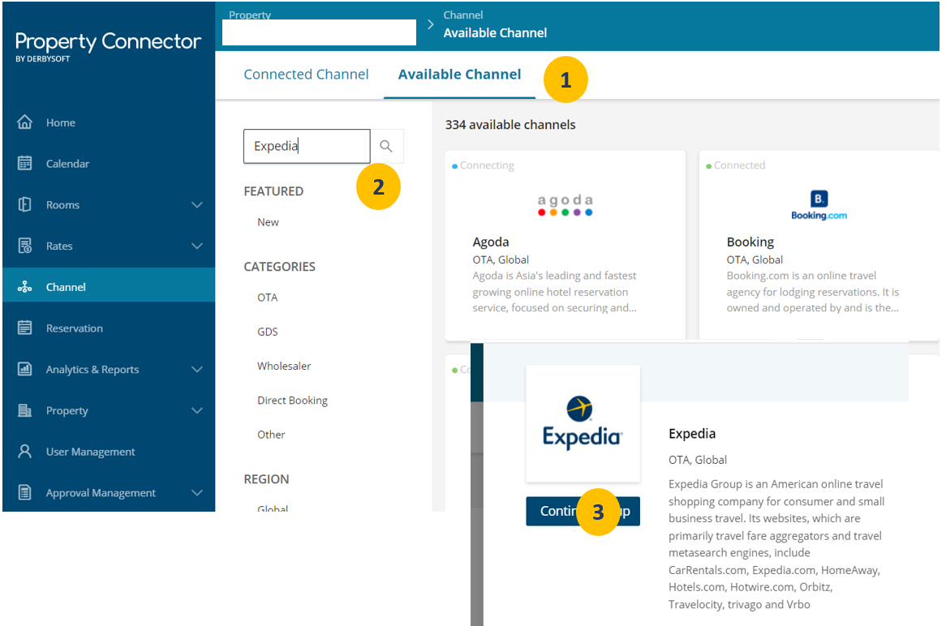This screenshot has width=946, height=626.
Task: Click the Connected status on Booking card
Action: click(x=735, y=165)
